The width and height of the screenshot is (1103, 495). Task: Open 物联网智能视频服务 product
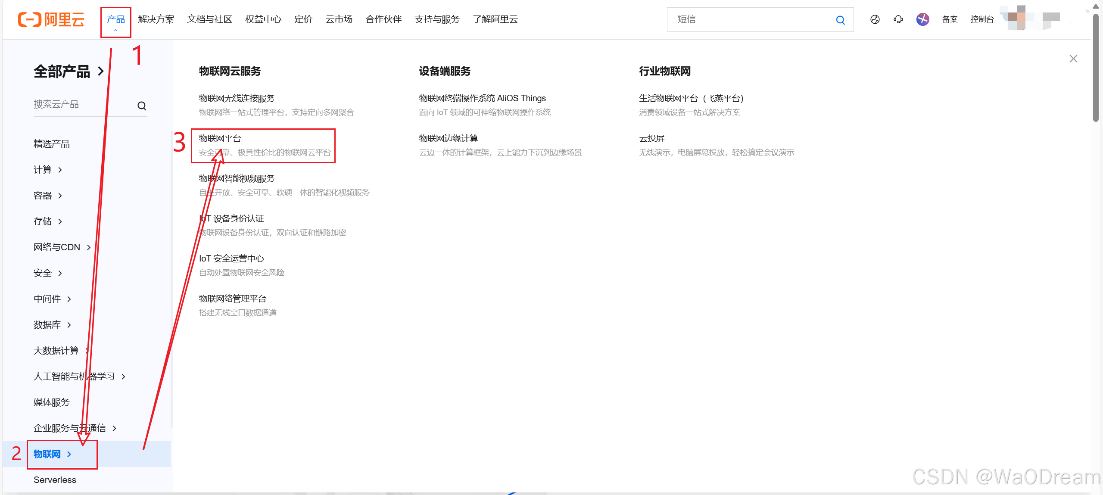237,178
